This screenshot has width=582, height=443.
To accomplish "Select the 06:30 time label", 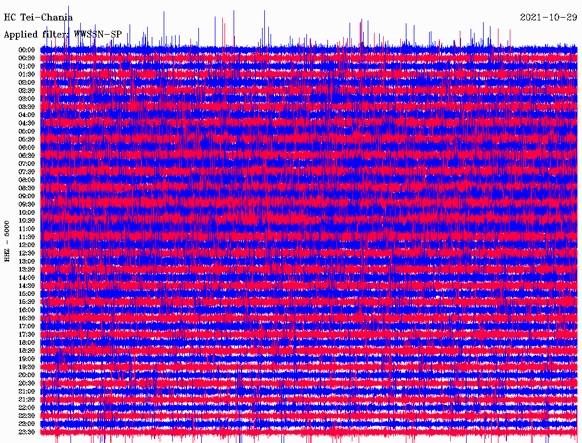I will point(27,156).
